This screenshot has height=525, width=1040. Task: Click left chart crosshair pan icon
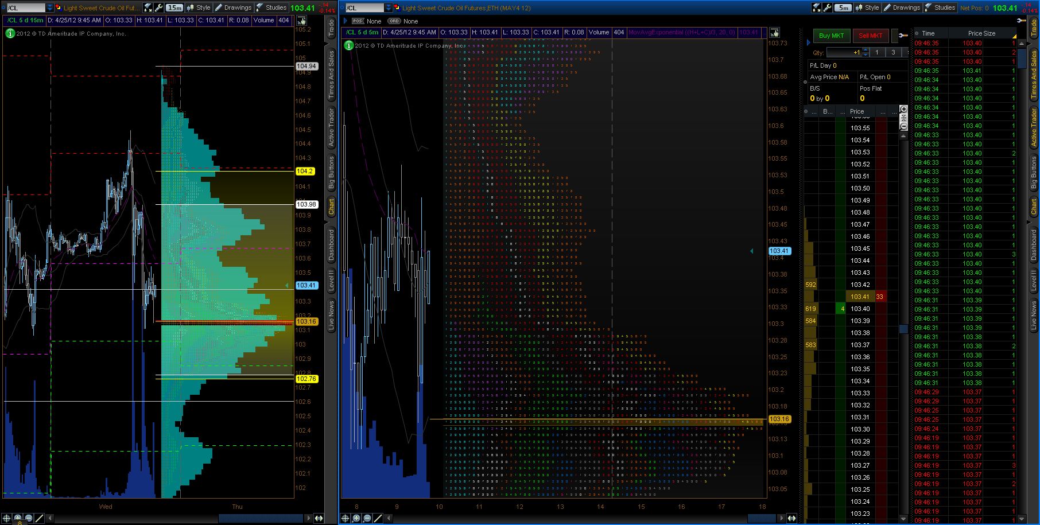pos(7,518)
